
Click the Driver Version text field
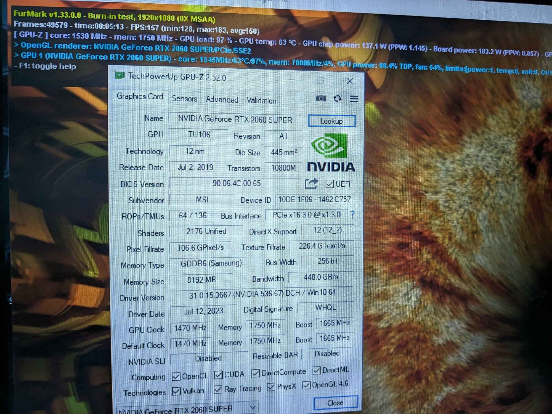click(x=262, y=294)
